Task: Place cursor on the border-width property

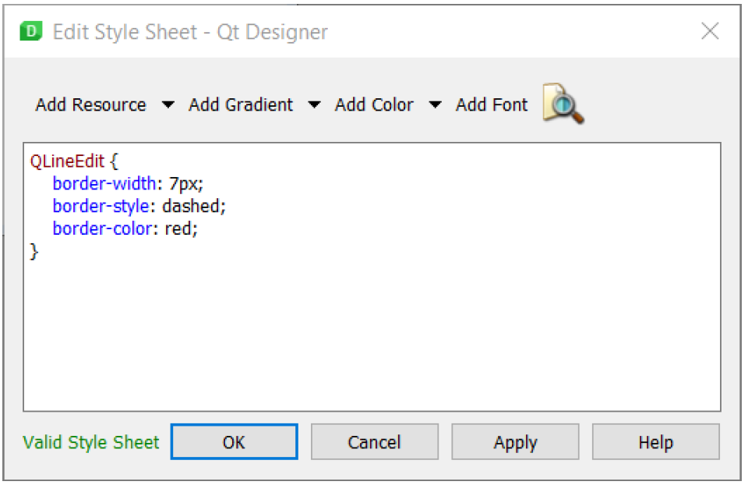Action: click(x=104, y=184)
